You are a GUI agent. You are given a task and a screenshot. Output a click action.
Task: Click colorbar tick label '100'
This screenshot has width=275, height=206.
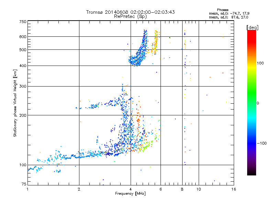[260, 63]
